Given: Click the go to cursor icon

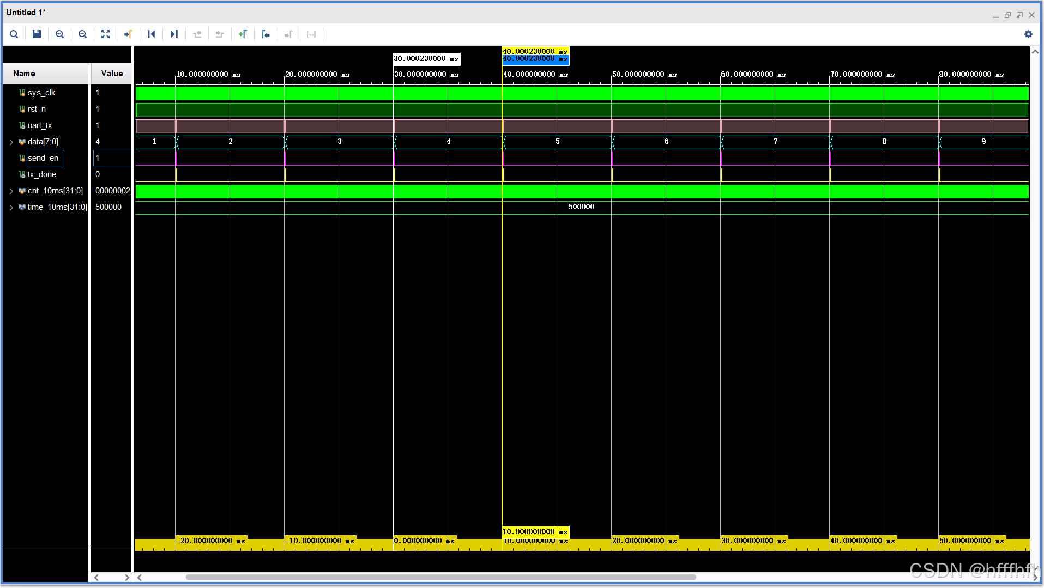Looking at the screenshot, I should coord(129,34).
